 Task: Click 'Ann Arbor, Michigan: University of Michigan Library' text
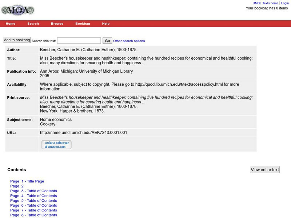[87, 71]
